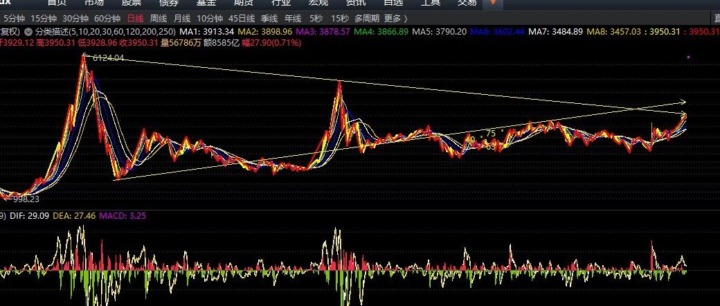This screenshot has width=720, height=306.
Task: Switch to the 5秒 period
Action: tap(316, 19)
